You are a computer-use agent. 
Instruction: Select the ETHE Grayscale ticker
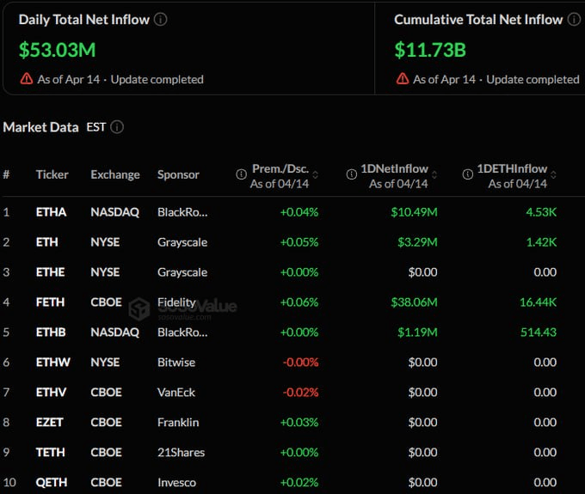pos(51,272)
